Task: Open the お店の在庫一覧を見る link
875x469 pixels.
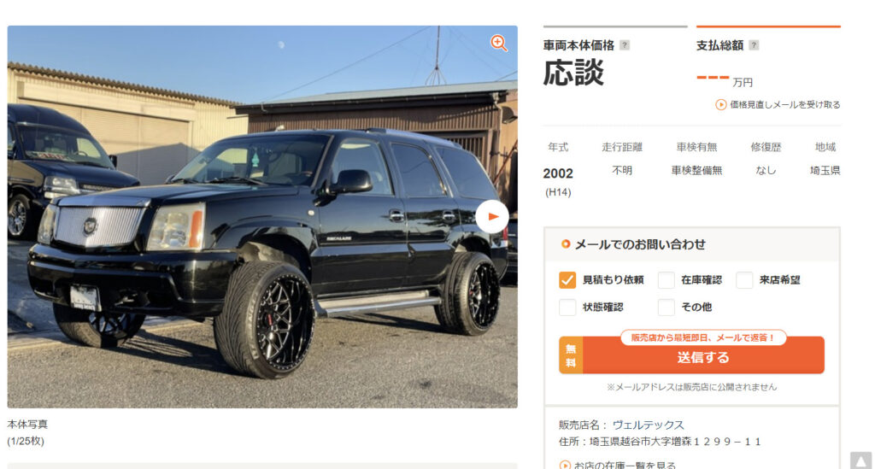Action: point(625,465)
